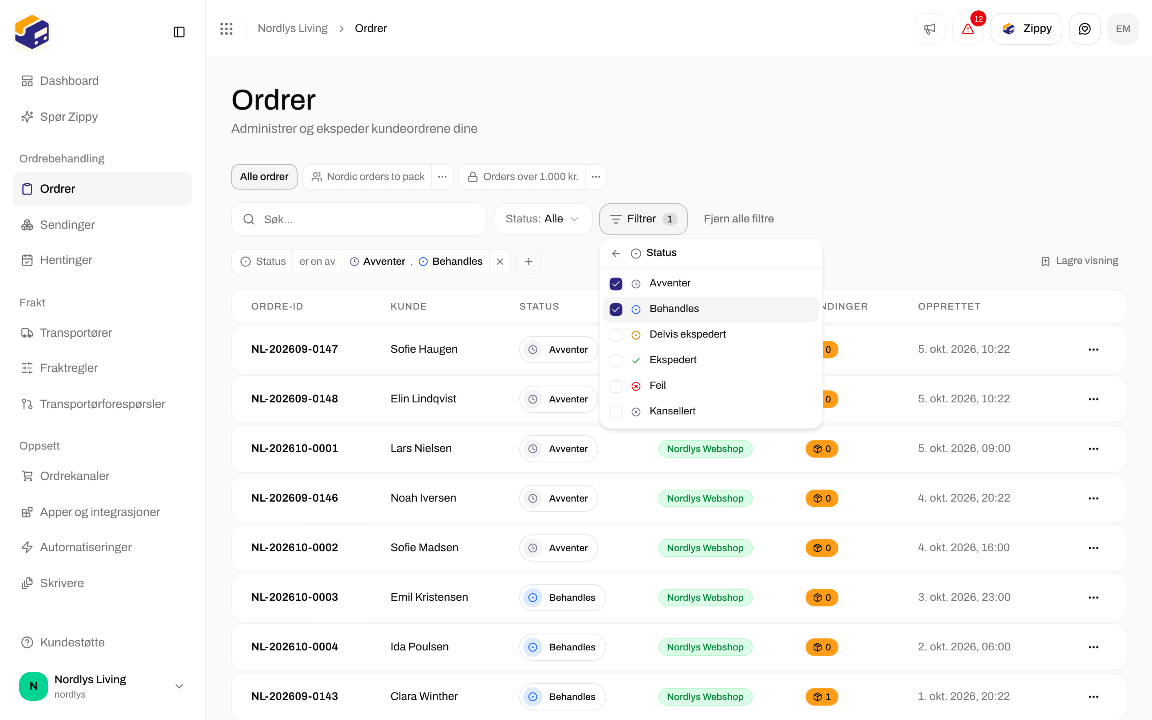Image resolution: width=1152 pixels, height=720 pixels.
Task: Go back with the arrow in Status menu
Action: (616, 253)
